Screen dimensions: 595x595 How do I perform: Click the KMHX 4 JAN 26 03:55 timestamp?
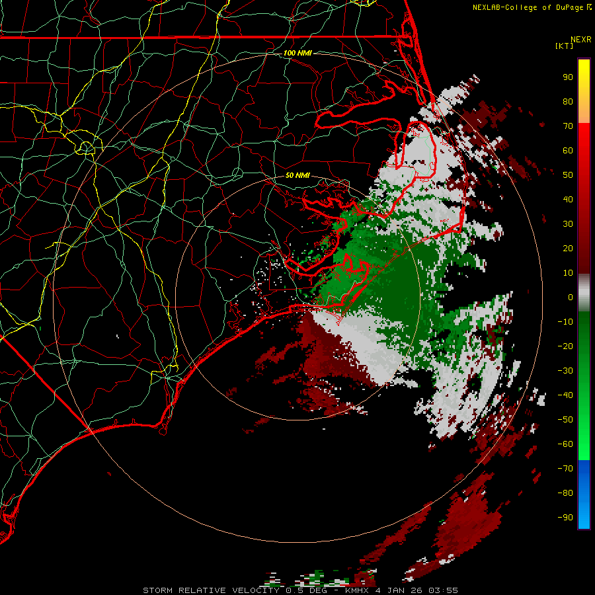click(401, 590)
